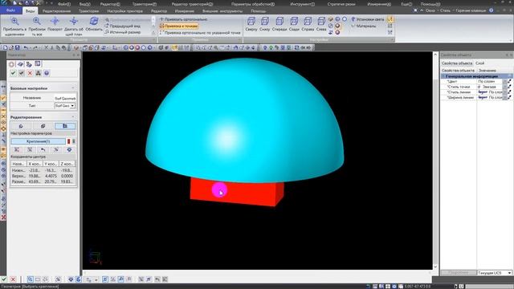514x289 pixels.
Task: Open the Настройки принтера ribbon tab
Action: (x=125, y=11)
